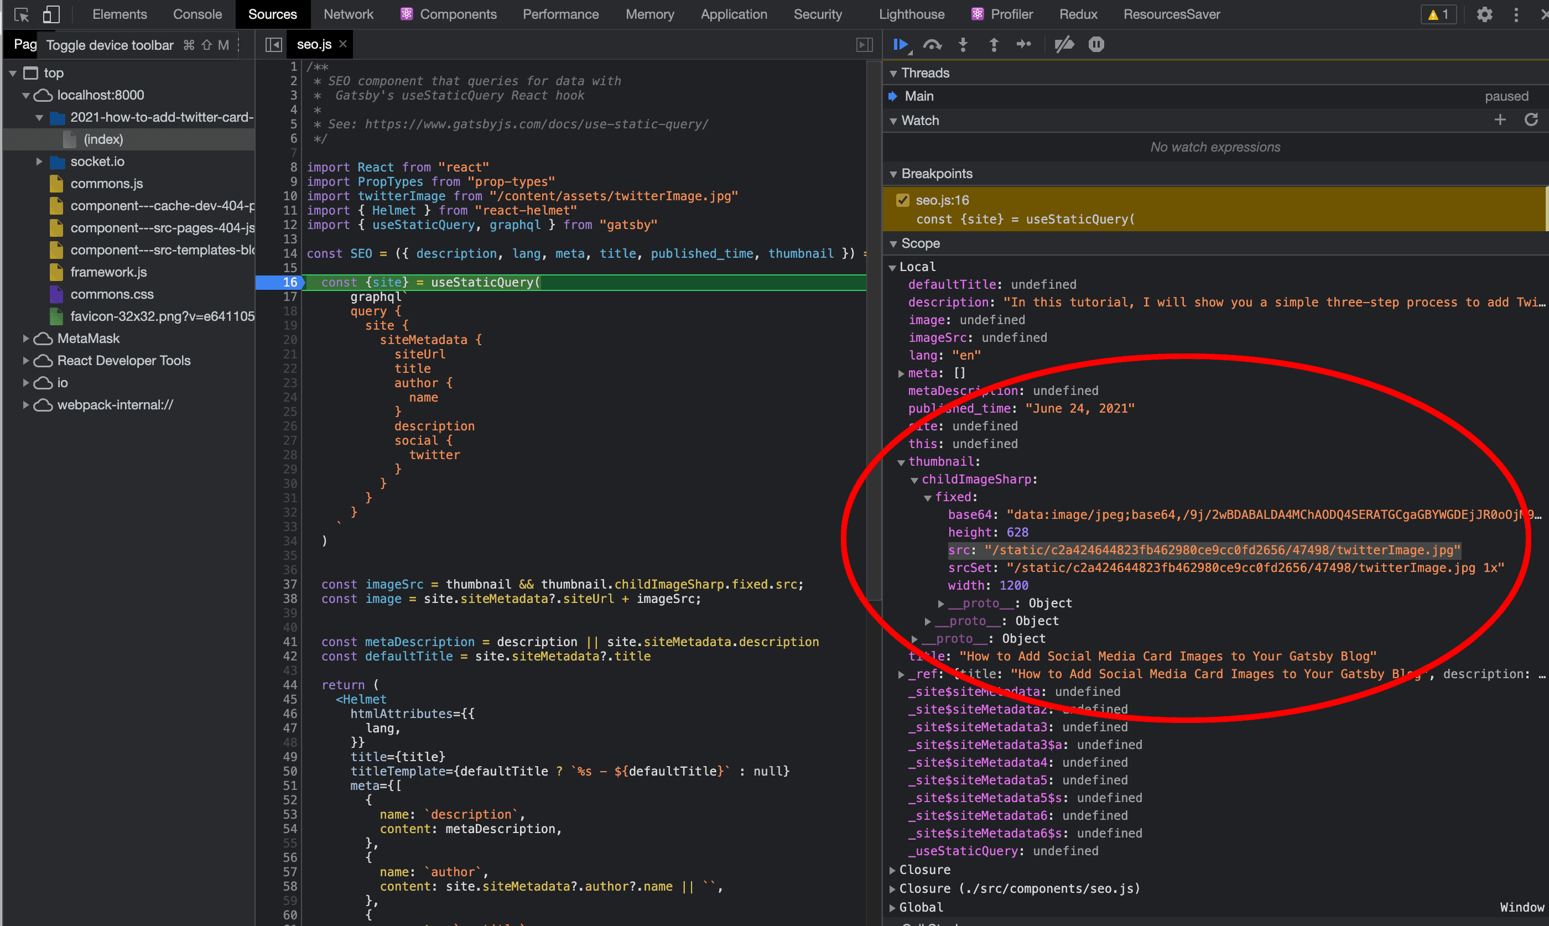Open the Console tab
The image size is (1549, 926).
click(x=197, y=14)
